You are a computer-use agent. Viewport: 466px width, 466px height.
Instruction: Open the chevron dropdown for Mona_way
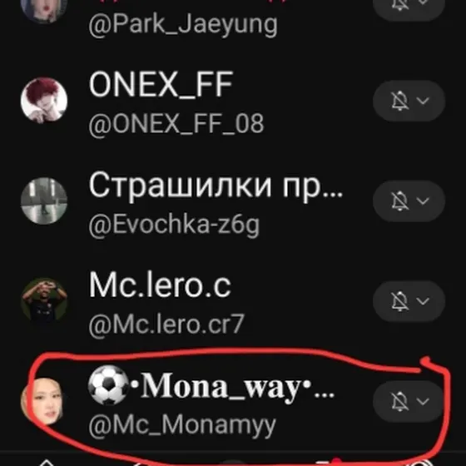pyautogui.click(x=423, y=401)
